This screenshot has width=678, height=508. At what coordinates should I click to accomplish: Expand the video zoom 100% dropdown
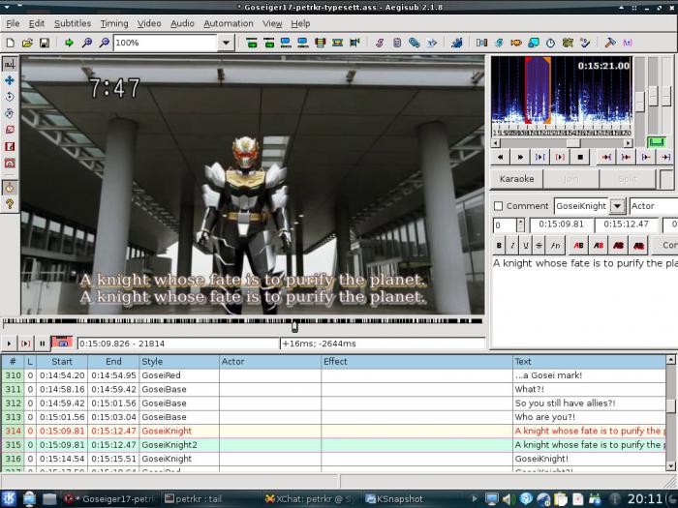tap(226, 43)
